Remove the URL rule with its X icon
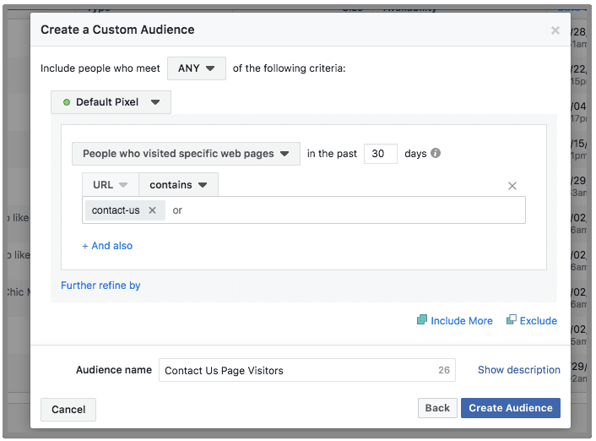The image size is (596, 441). click(x=512, y=186)
